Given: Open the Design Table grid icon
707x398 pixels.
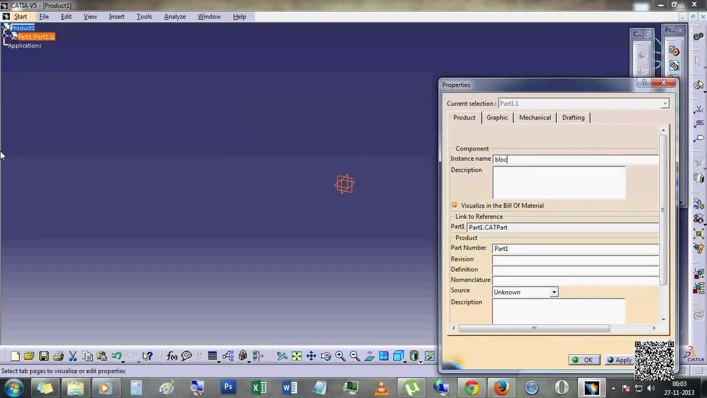Looking at the screenshot, I should pyautogui.click(x=212, y=357).
